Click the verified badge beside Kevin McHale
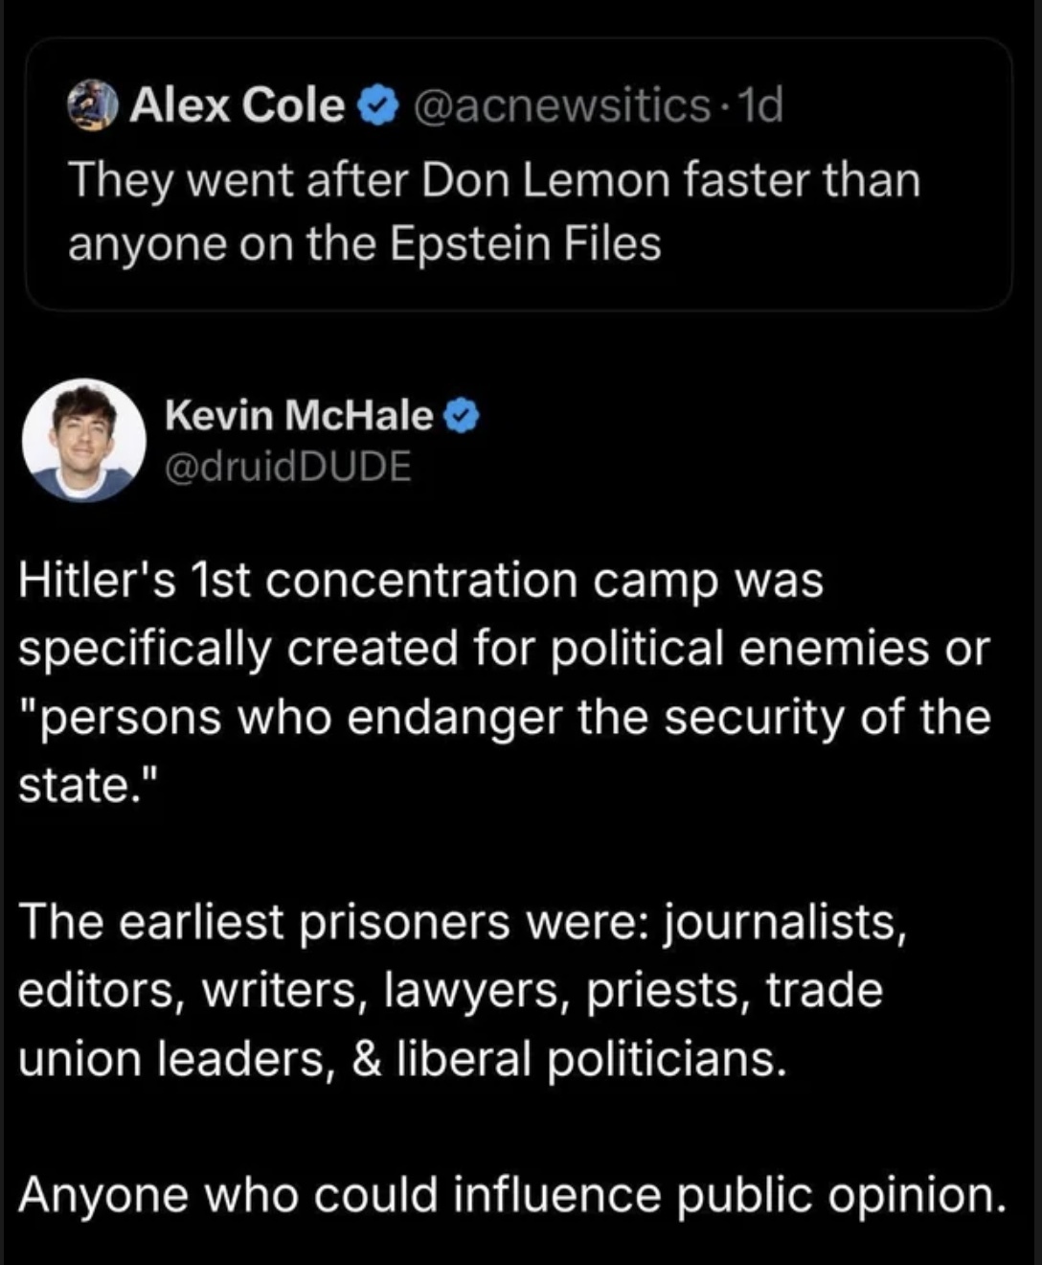1042x1265 pixels. tap(462, 416)
